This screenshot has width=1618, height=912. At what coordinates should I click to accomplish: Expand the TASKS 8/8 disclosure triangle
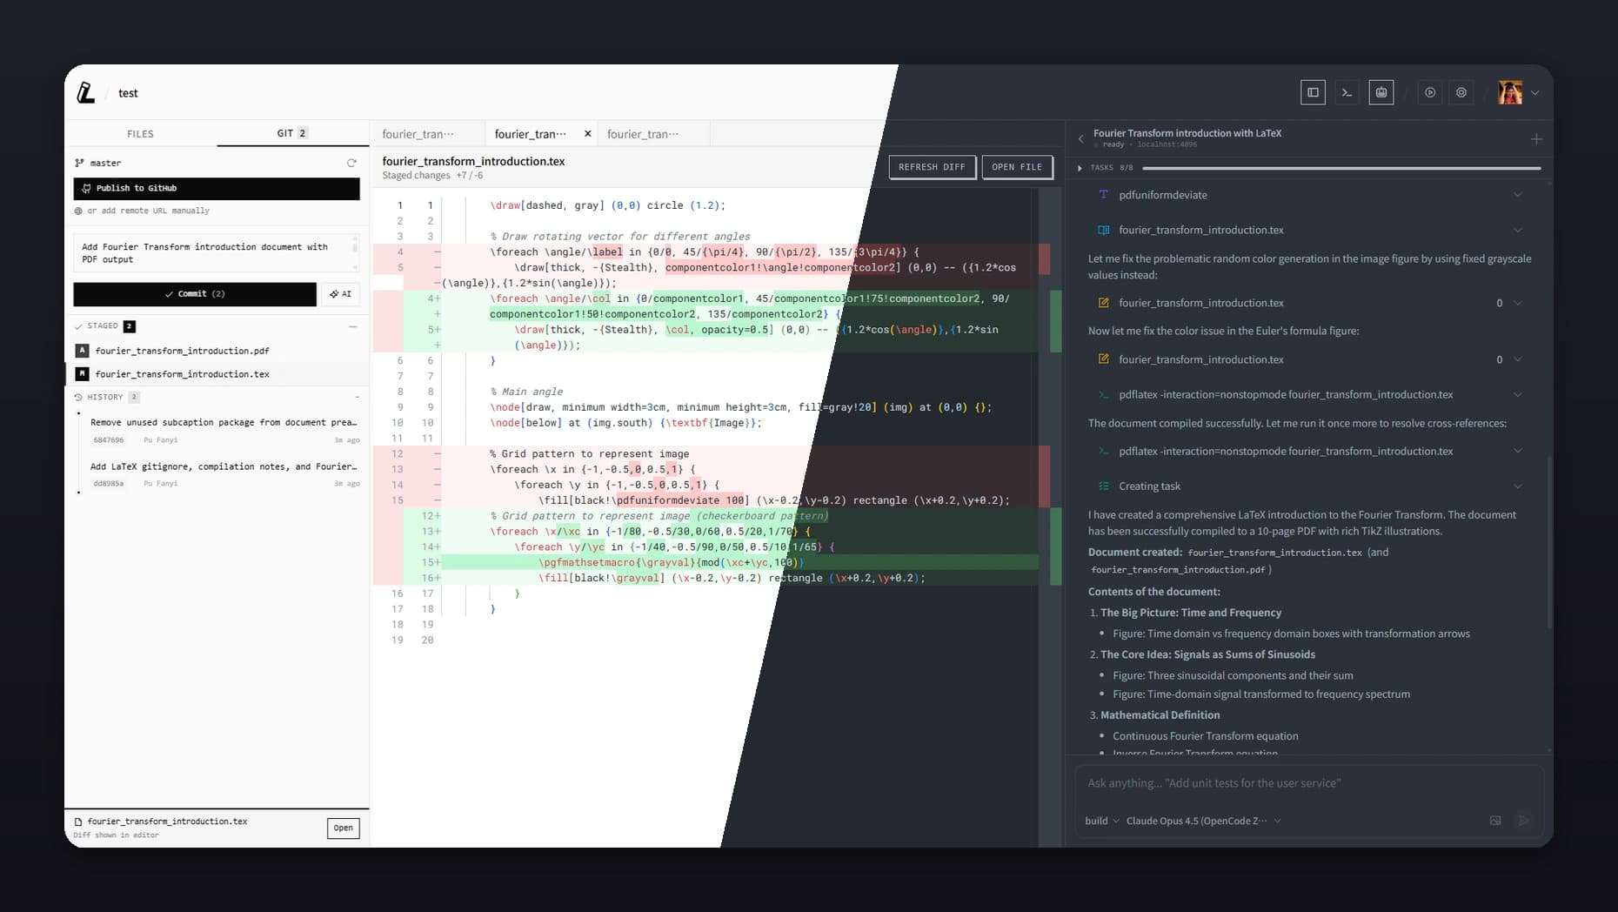[x=1080, y=168]
